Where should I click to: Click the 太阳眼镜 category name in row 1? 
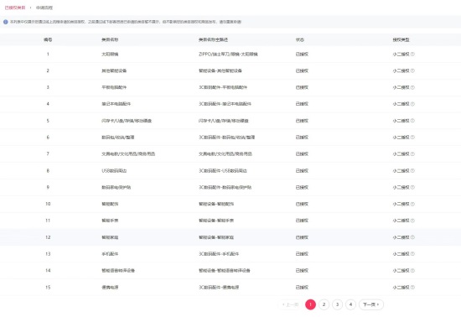pyautogui.click(x=110, y=55)
